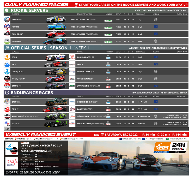192x178 pixels.
Task: Click the ROOKIE rep badge for BMW M235i
Action: point(108,20)
